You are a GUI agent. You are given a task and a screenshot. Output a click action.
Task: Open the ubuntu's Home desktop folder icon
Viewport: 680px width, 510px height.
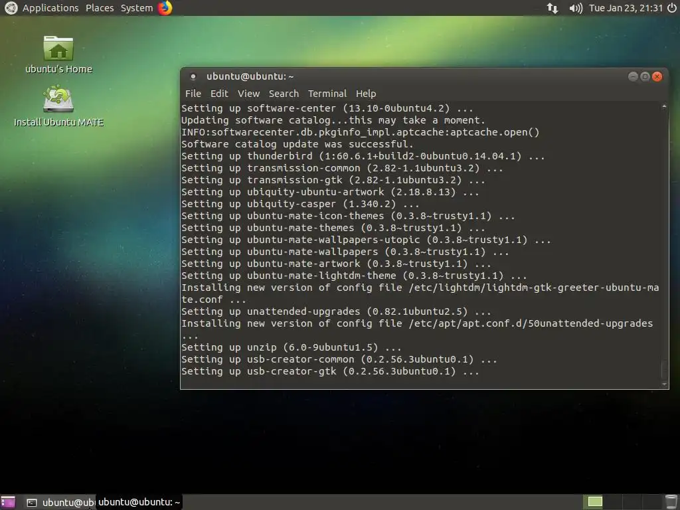(x=58, y=48)
